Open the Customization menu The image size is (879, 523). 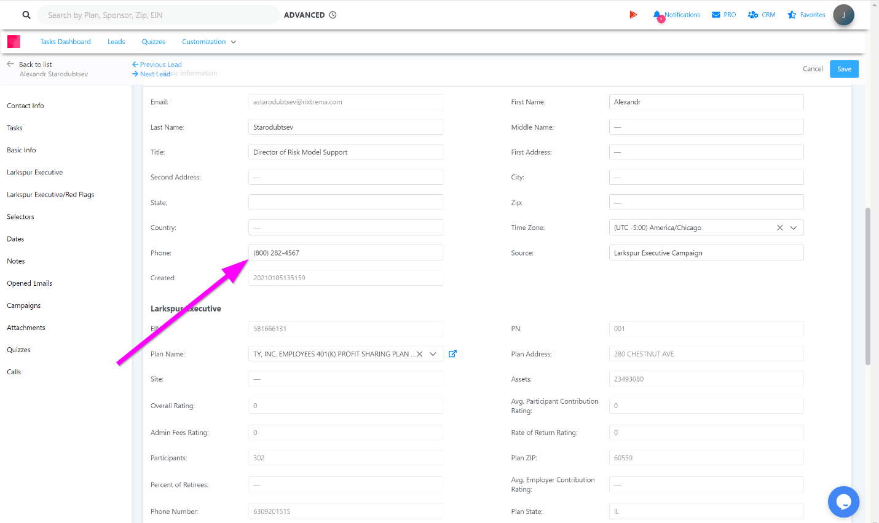209,42
